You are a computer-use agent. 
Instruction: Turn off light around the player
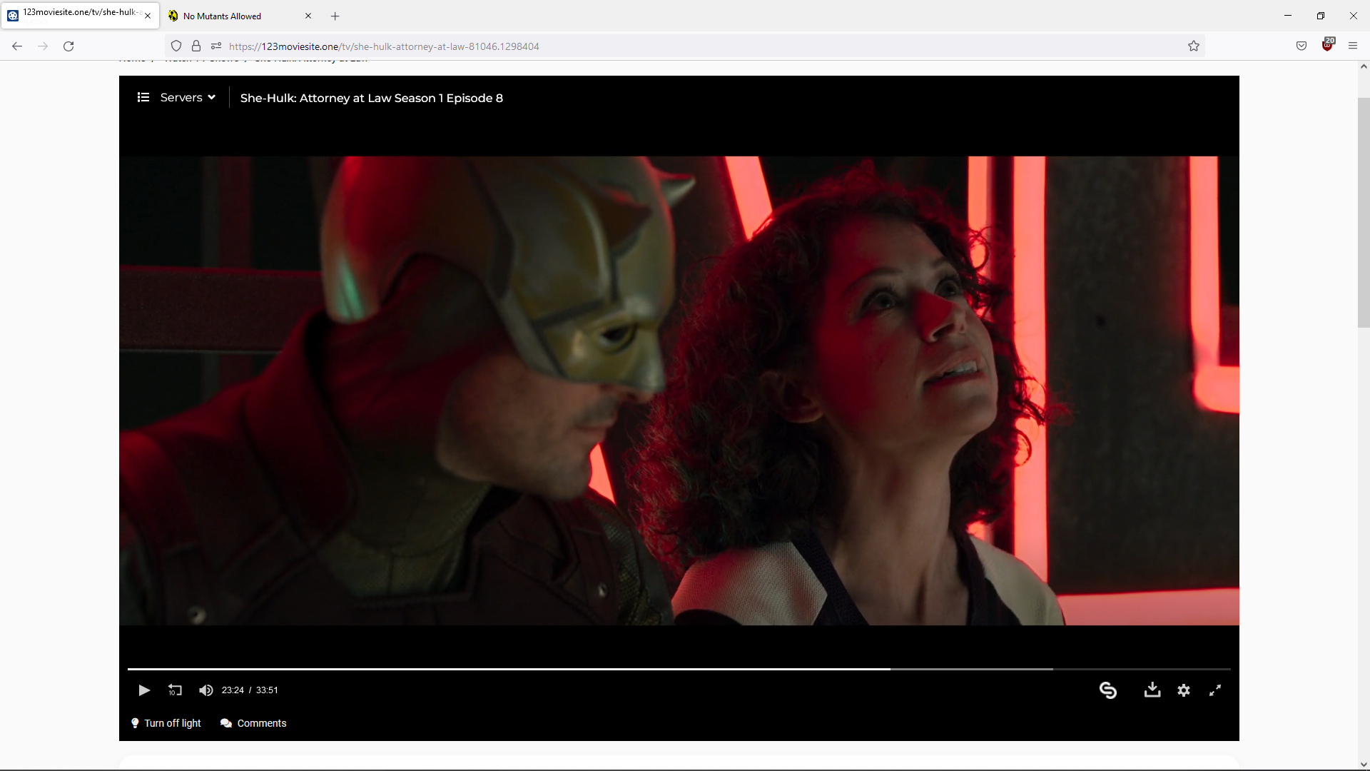coord(166,723)
